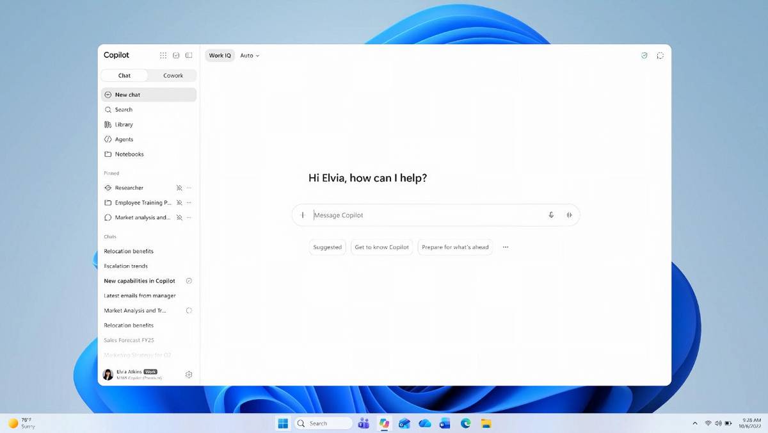768x433 pixels.
Task: Click the volume speaker icon in tray
Action: (718, 423)
